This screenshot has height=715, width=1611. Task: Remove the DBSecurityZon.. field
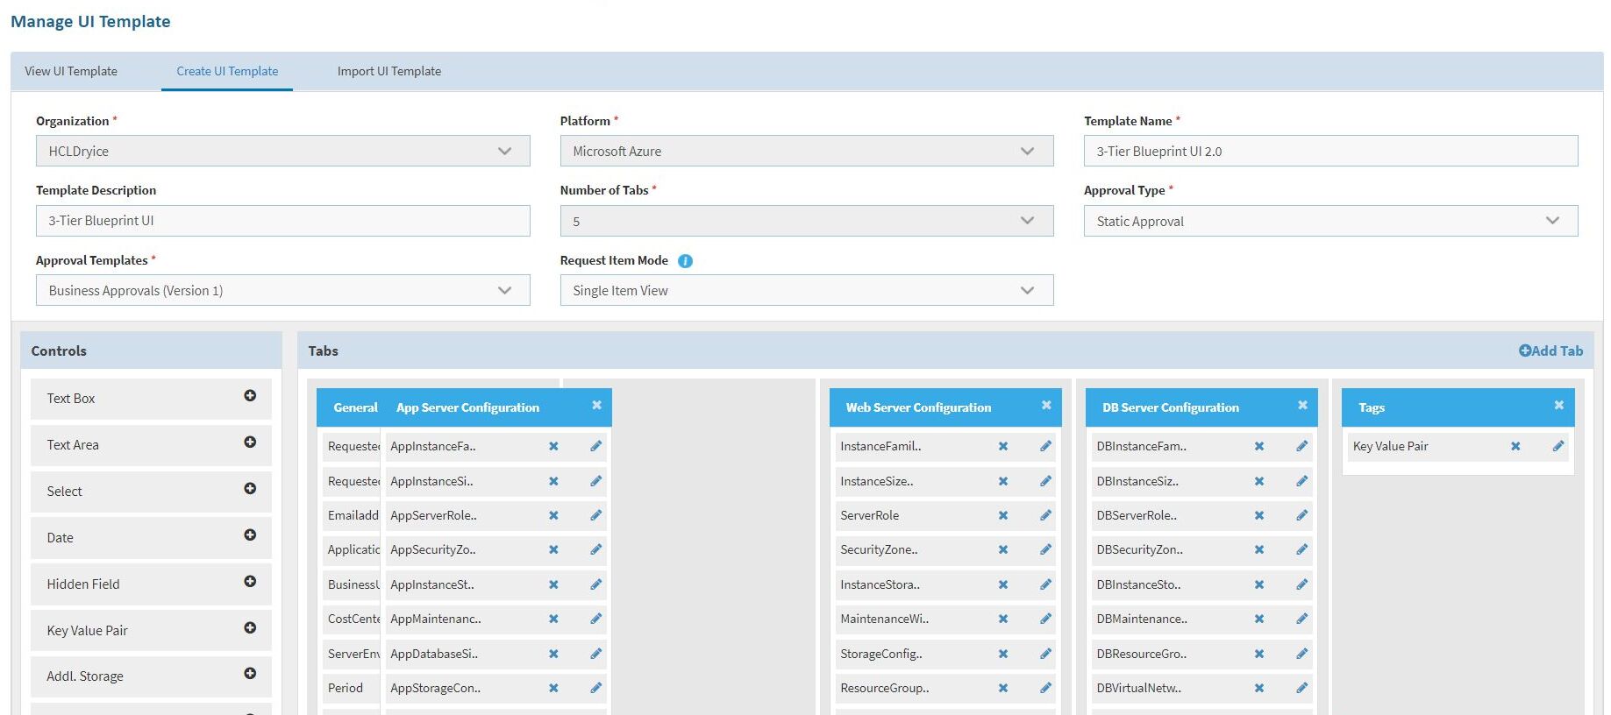(x=1259, y=549)
